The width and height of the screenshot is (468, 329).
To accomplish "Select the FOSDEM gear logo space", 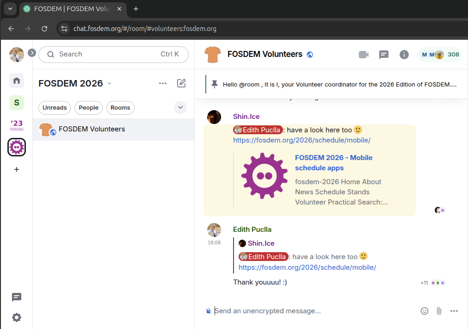I will pos(17,147).
